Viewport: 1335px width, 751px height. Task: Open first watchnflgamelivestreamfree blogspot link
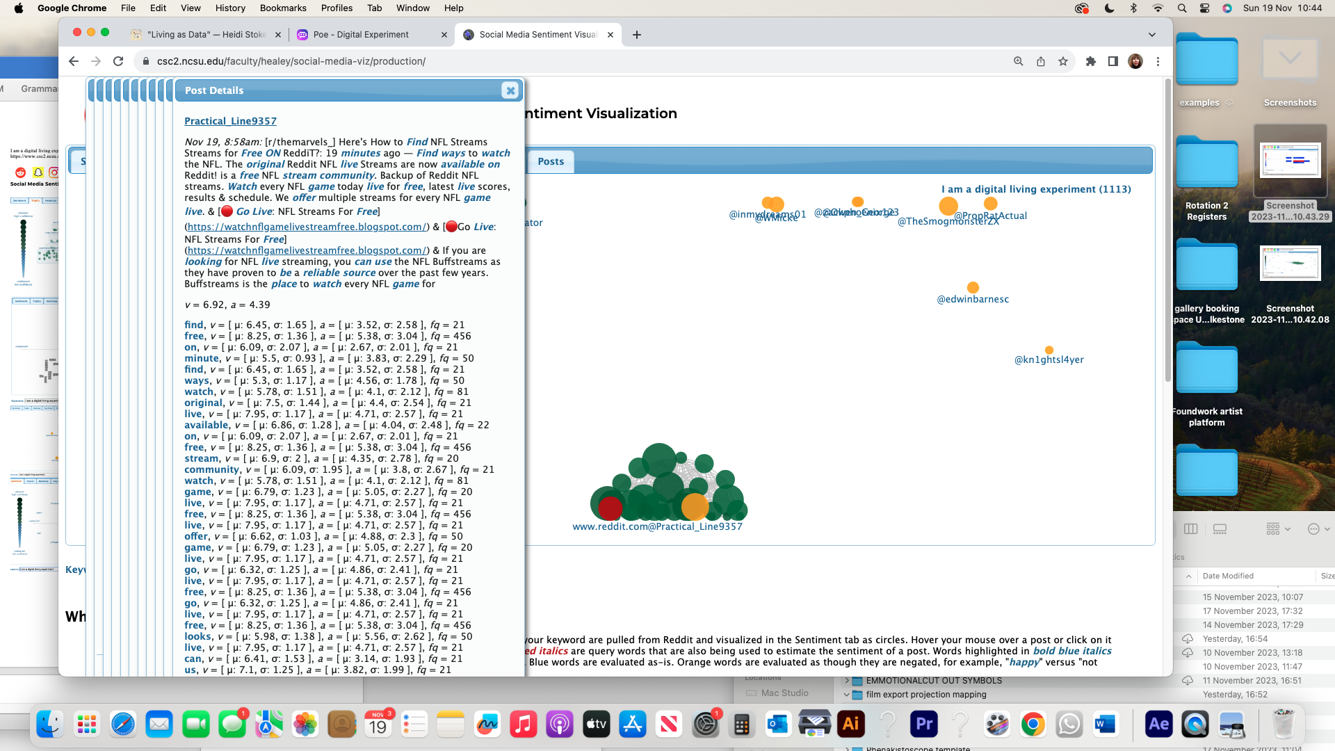pyautogui.click(x=307, y=227)
